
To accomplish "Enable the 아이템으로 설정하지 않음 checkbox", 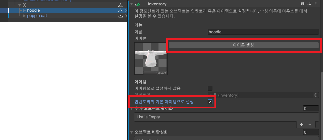I will pyautogui.click(x=210, y=88).
